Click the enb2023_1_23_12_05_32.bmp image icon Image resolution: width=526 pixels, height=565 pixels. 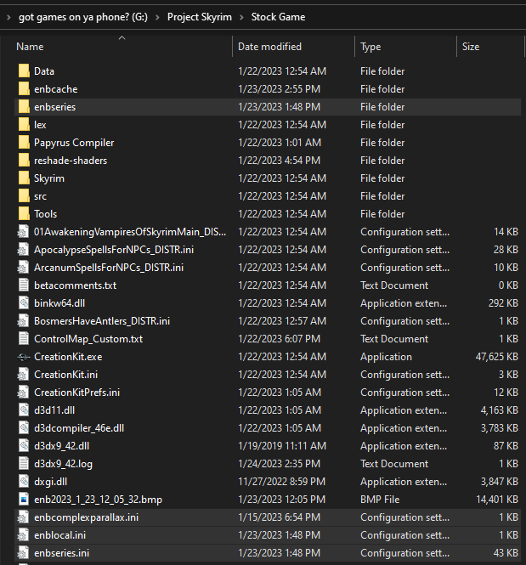click(x=24, y=500)
